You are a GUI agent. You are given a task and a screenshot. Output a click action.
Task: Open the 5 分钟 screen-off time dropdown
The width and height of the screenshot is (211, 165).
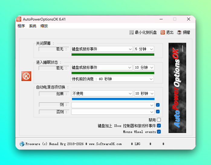144,49
